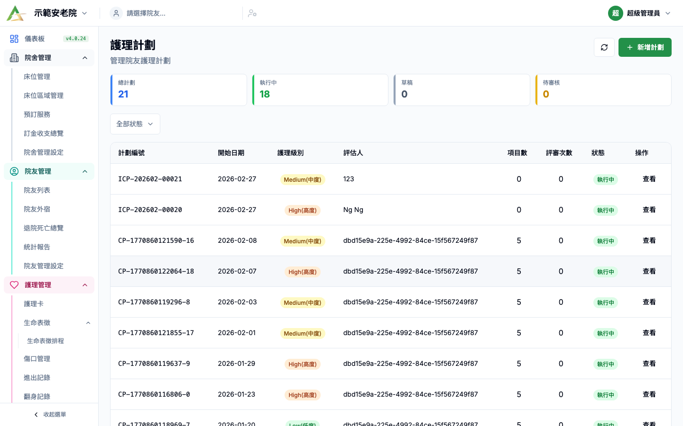Collapse the 院舍管理 section chevron
Viewport: 683px width, 426px height.
85,58
